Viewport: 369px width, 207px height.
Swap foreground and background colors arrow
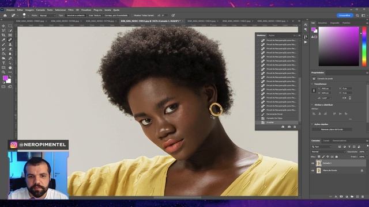pyautogui.click(x=10, y=76)
